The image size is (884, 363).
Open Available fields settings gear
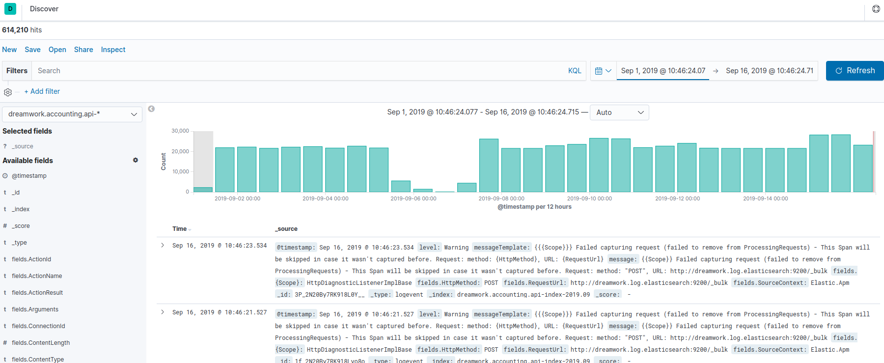click(136, 160)
